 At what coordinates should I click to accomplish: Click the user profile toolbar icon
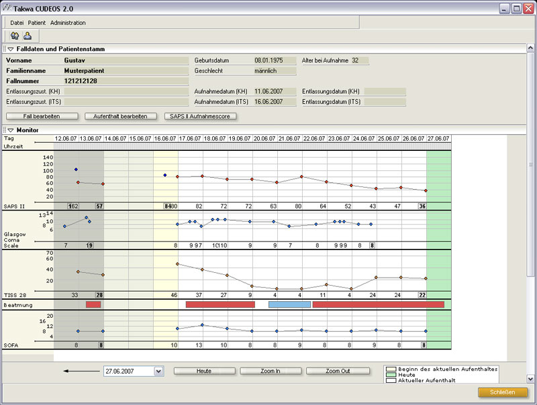[x=28, y=36]
